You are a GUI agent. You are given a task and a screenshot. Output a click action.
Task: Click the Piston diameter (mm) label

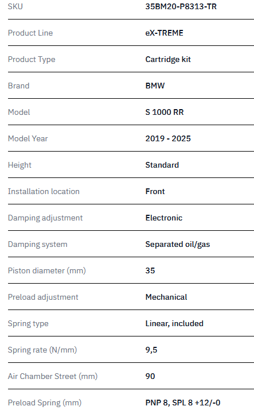[x=47, y=270]
